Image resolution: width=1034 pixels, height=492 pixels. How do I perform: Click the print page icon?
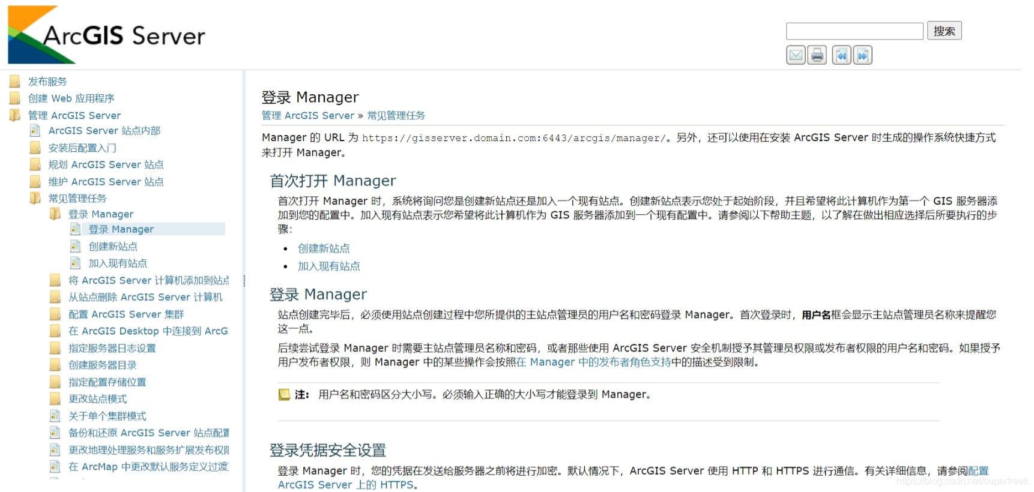817,55
